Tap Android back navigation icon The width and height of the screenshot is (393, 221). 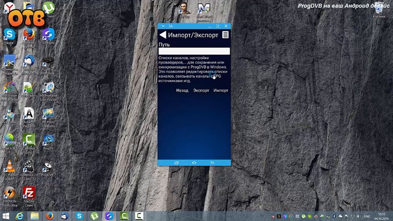[212, 163]
